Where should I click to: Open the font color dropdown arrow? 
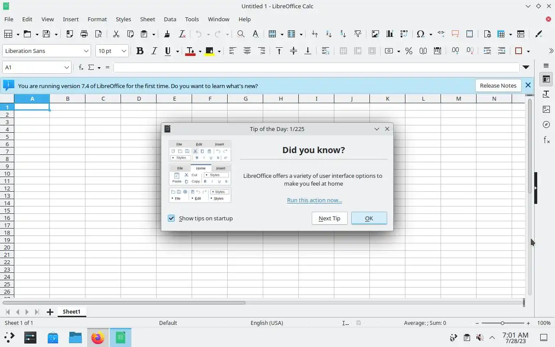tap(200, 51)
